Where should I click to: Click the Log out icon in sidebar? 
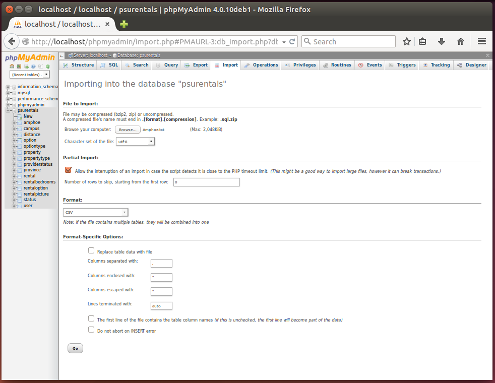pyautogui.click(x=19, y=66)
